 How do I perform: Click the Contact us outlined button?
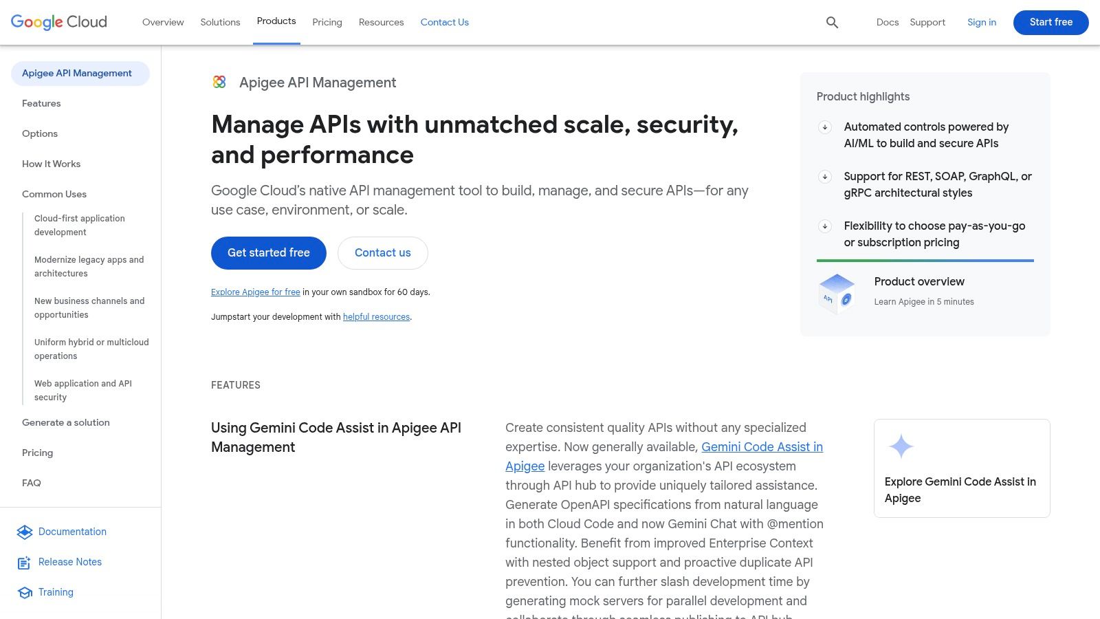tap(383, 253)
